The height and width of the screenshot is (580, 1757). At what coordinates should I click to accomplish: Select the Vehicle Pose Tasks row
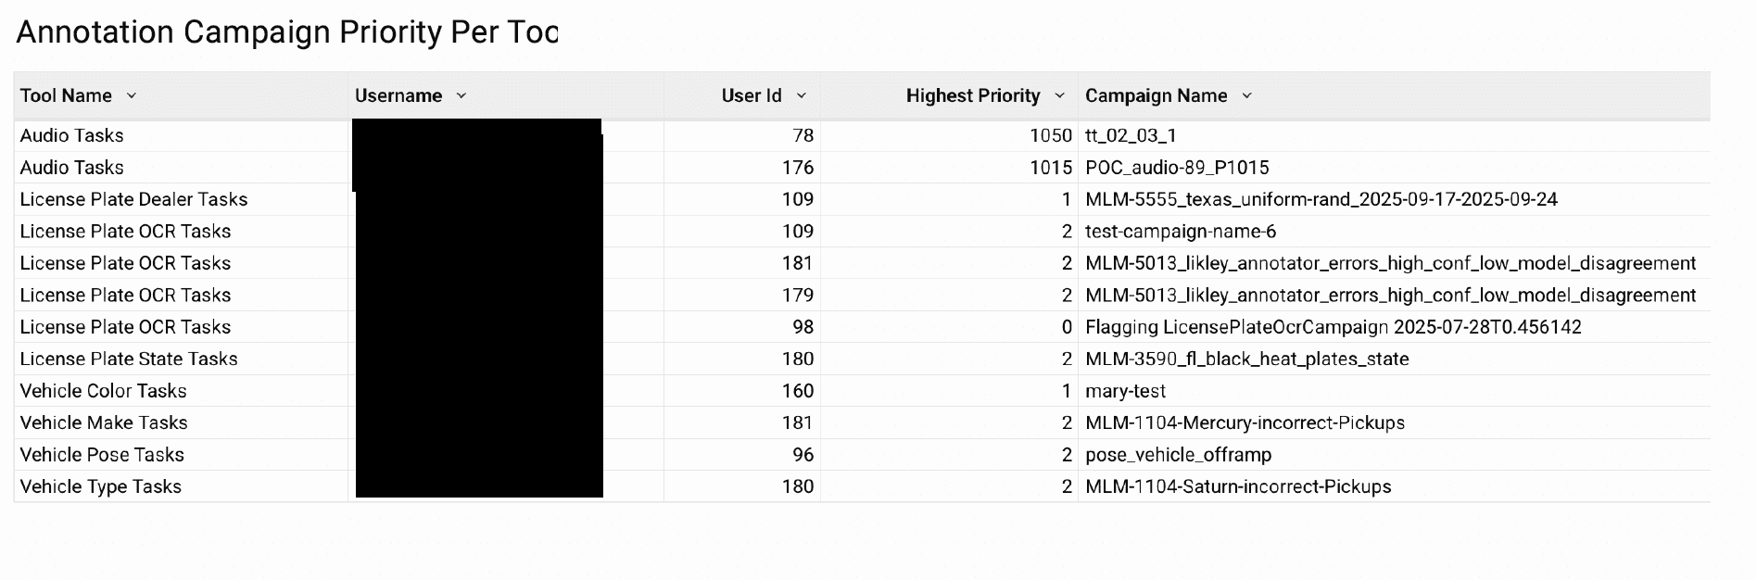pyautogui.click(x=102, y=455)
